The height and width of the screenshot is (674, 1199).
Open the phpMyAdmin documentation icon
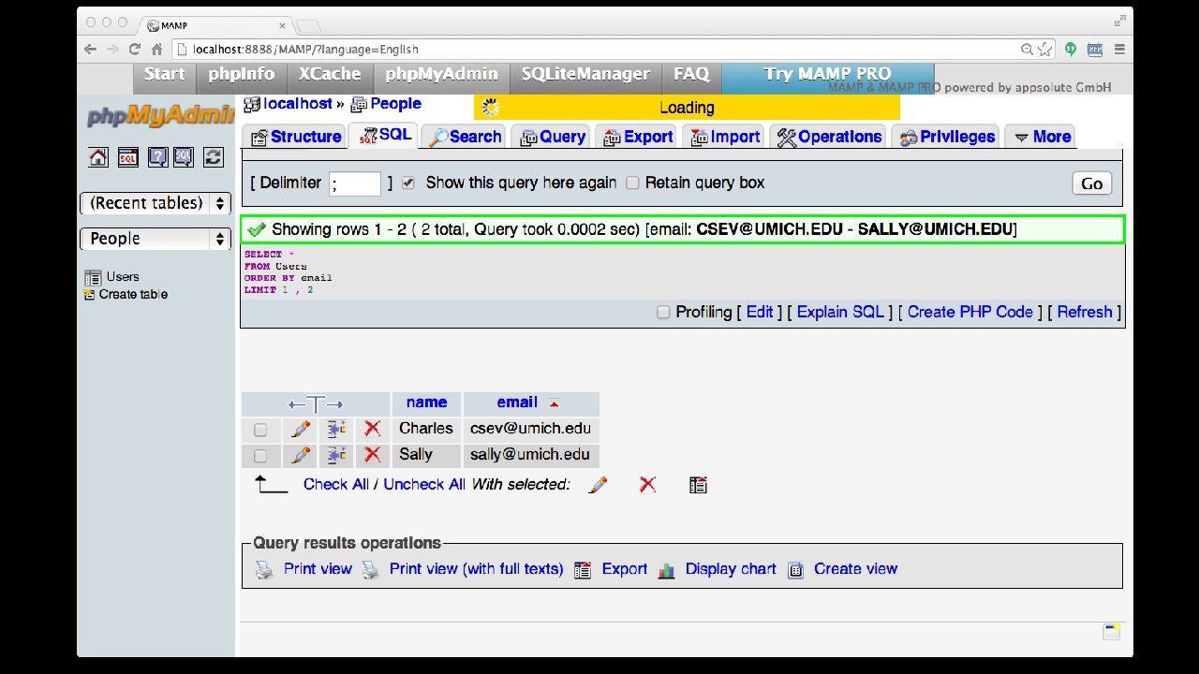157,157
